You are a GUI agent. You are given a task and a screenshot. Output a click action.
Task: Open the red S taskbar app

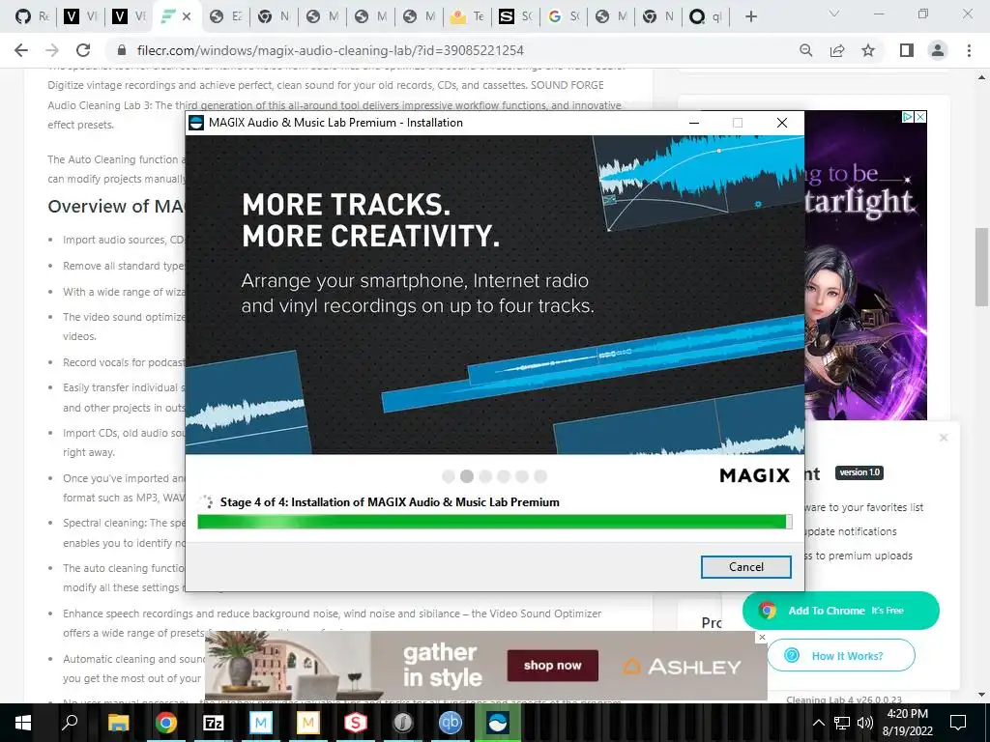(x=356, y=723)
